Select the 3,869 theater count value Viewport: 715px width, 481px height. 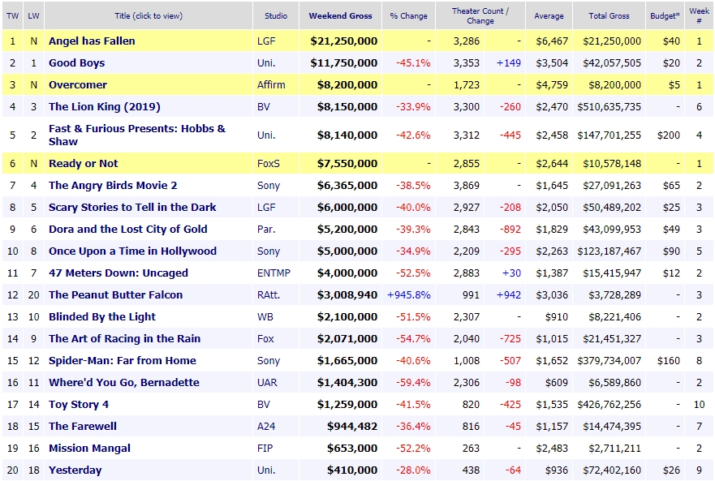point(467,185)
